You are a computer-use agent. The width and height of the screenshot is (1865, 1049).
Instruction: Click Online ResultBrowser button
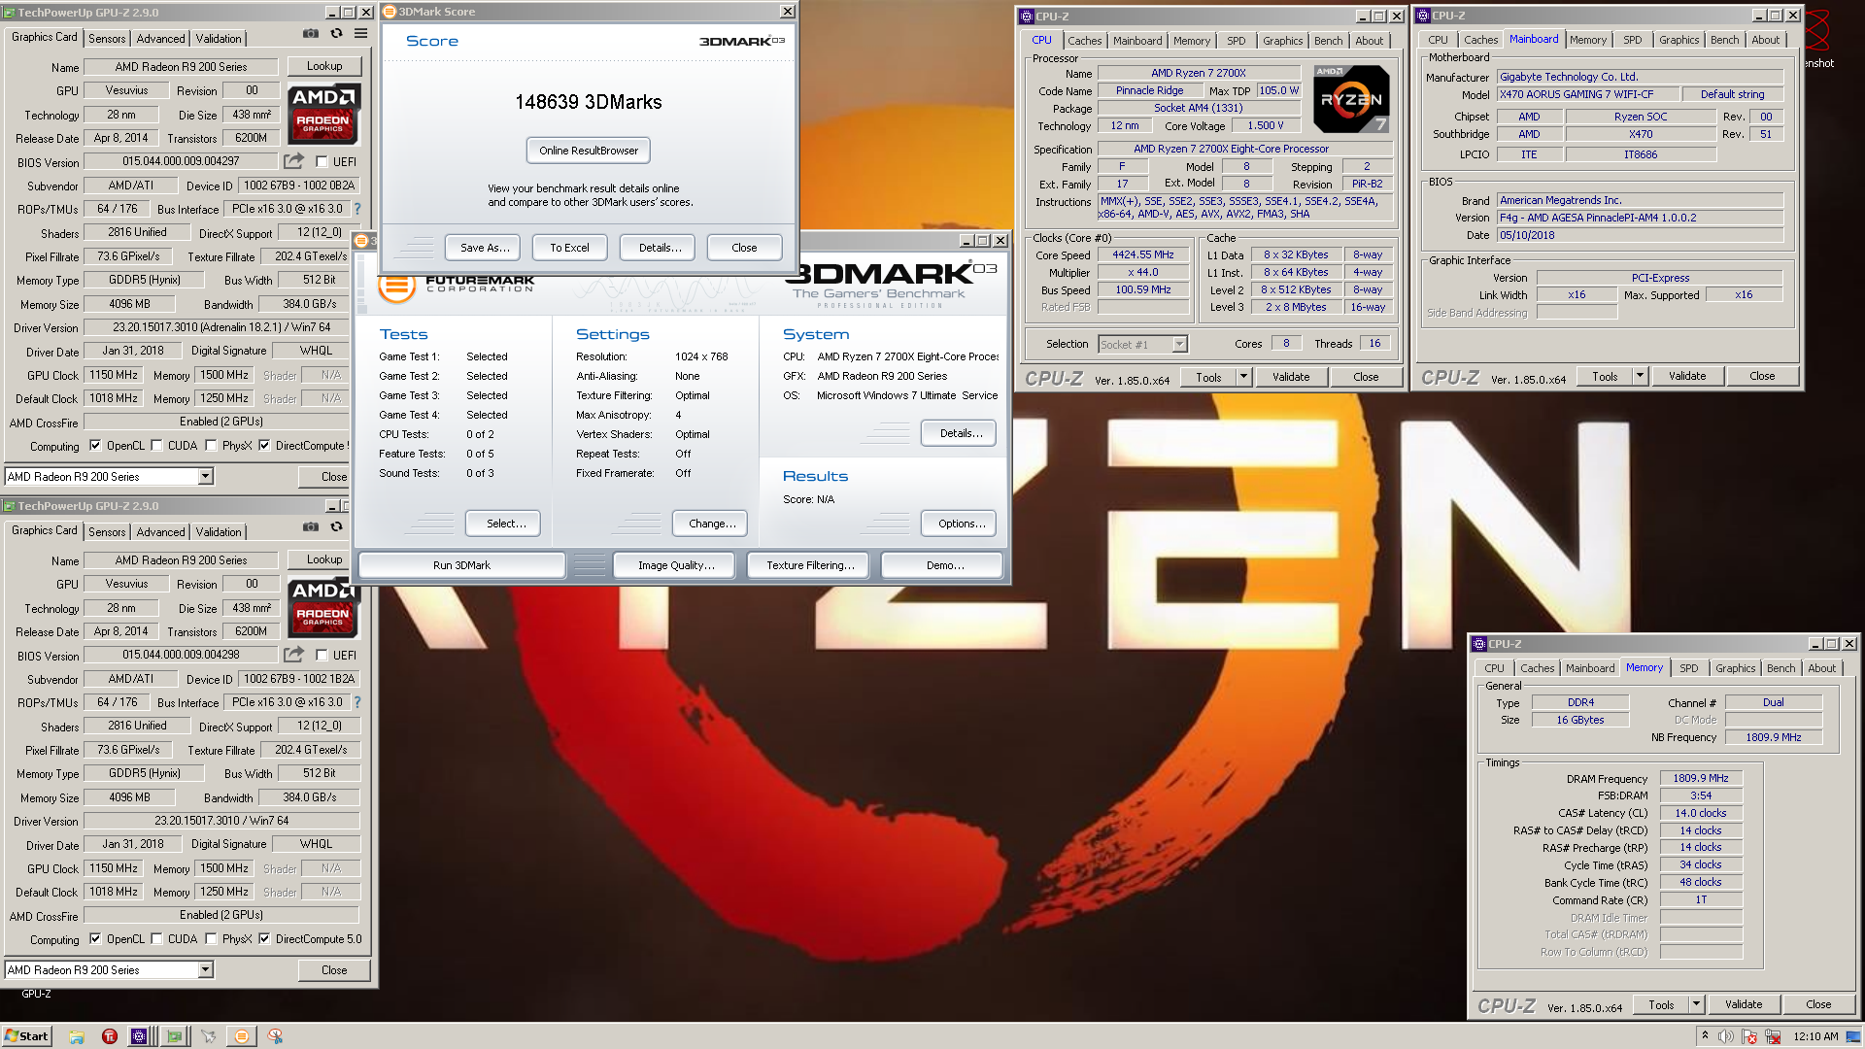point(589,151)
